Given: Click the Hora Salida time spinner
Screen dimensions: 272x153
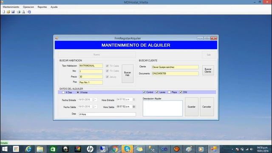Looking at the screenshot, I should [134, 107].
